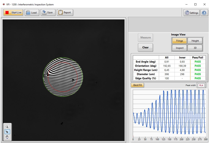Click the Peak width value field
This screenshot has width=209, height=143.
pos(201,85)
